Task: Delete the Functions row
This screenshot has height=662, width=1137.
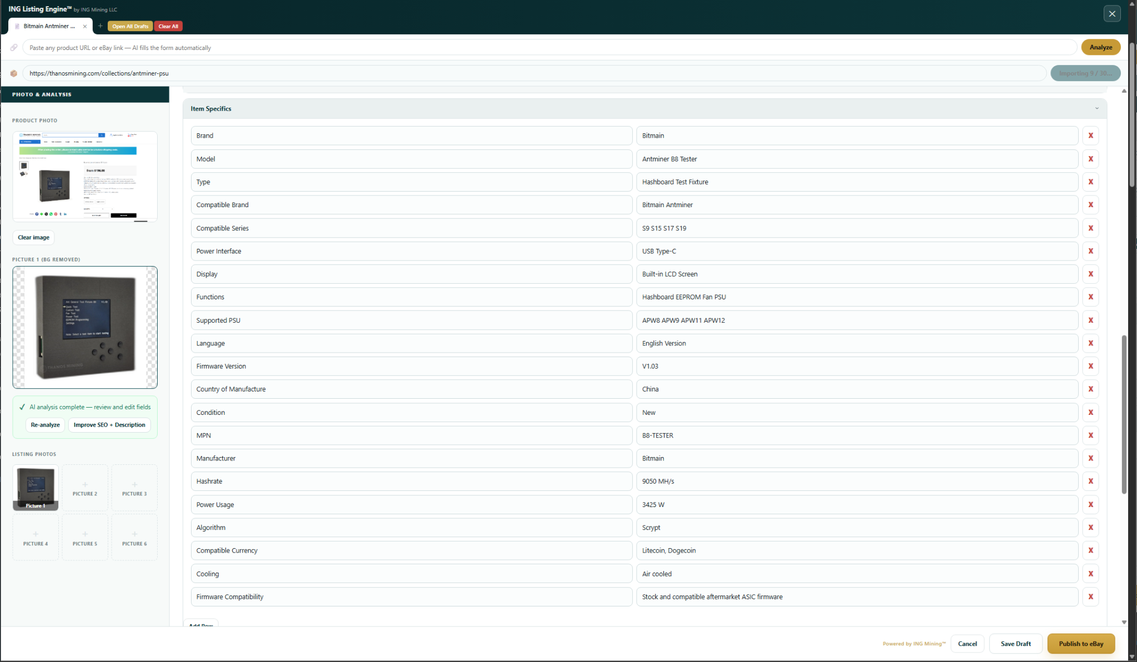Action: [x=1090, y=297]
